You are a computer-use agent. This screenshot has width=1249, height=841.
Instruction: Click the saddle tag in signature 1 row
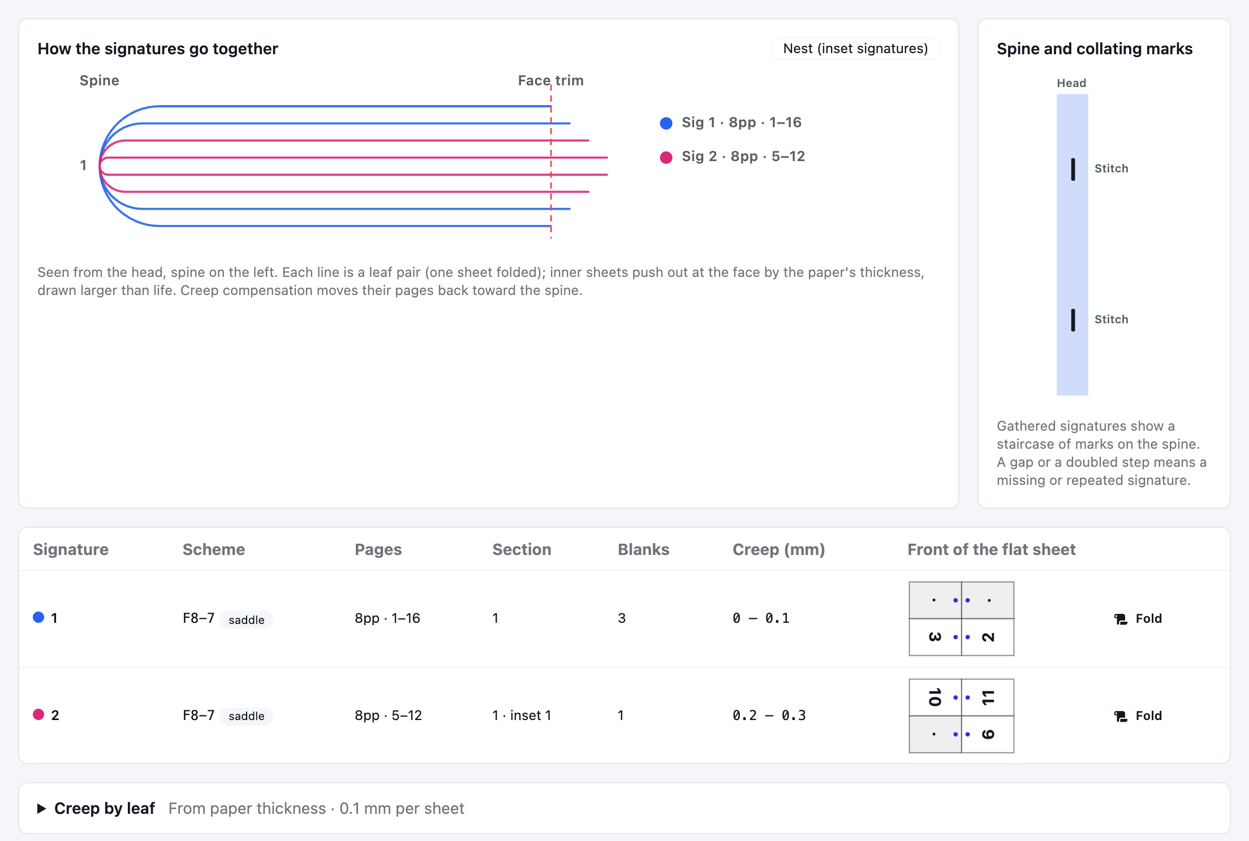(x=247, y=619)
